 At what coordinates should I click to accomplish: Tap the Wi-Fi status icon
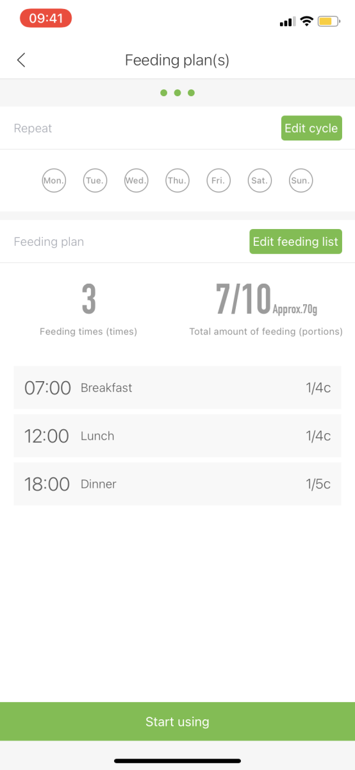point(307,21)
